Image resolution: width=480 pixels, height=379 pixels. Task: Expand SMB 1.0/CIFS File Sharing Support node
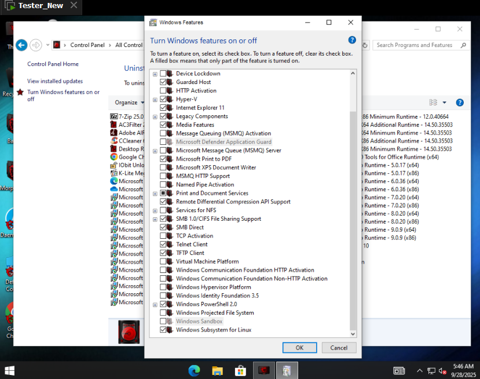point(155,220)
